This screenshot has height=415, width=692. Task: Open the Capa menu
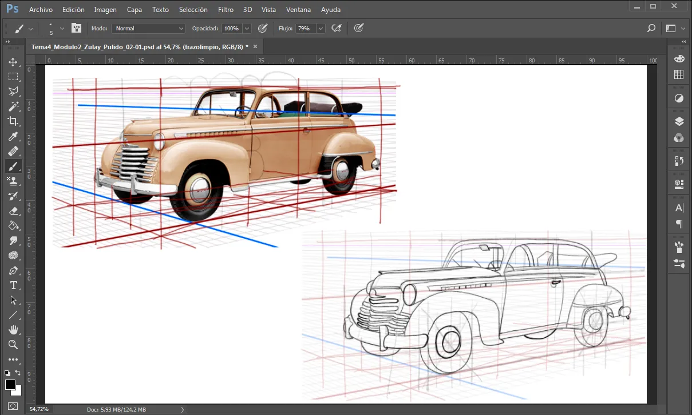tap(135, 10)
